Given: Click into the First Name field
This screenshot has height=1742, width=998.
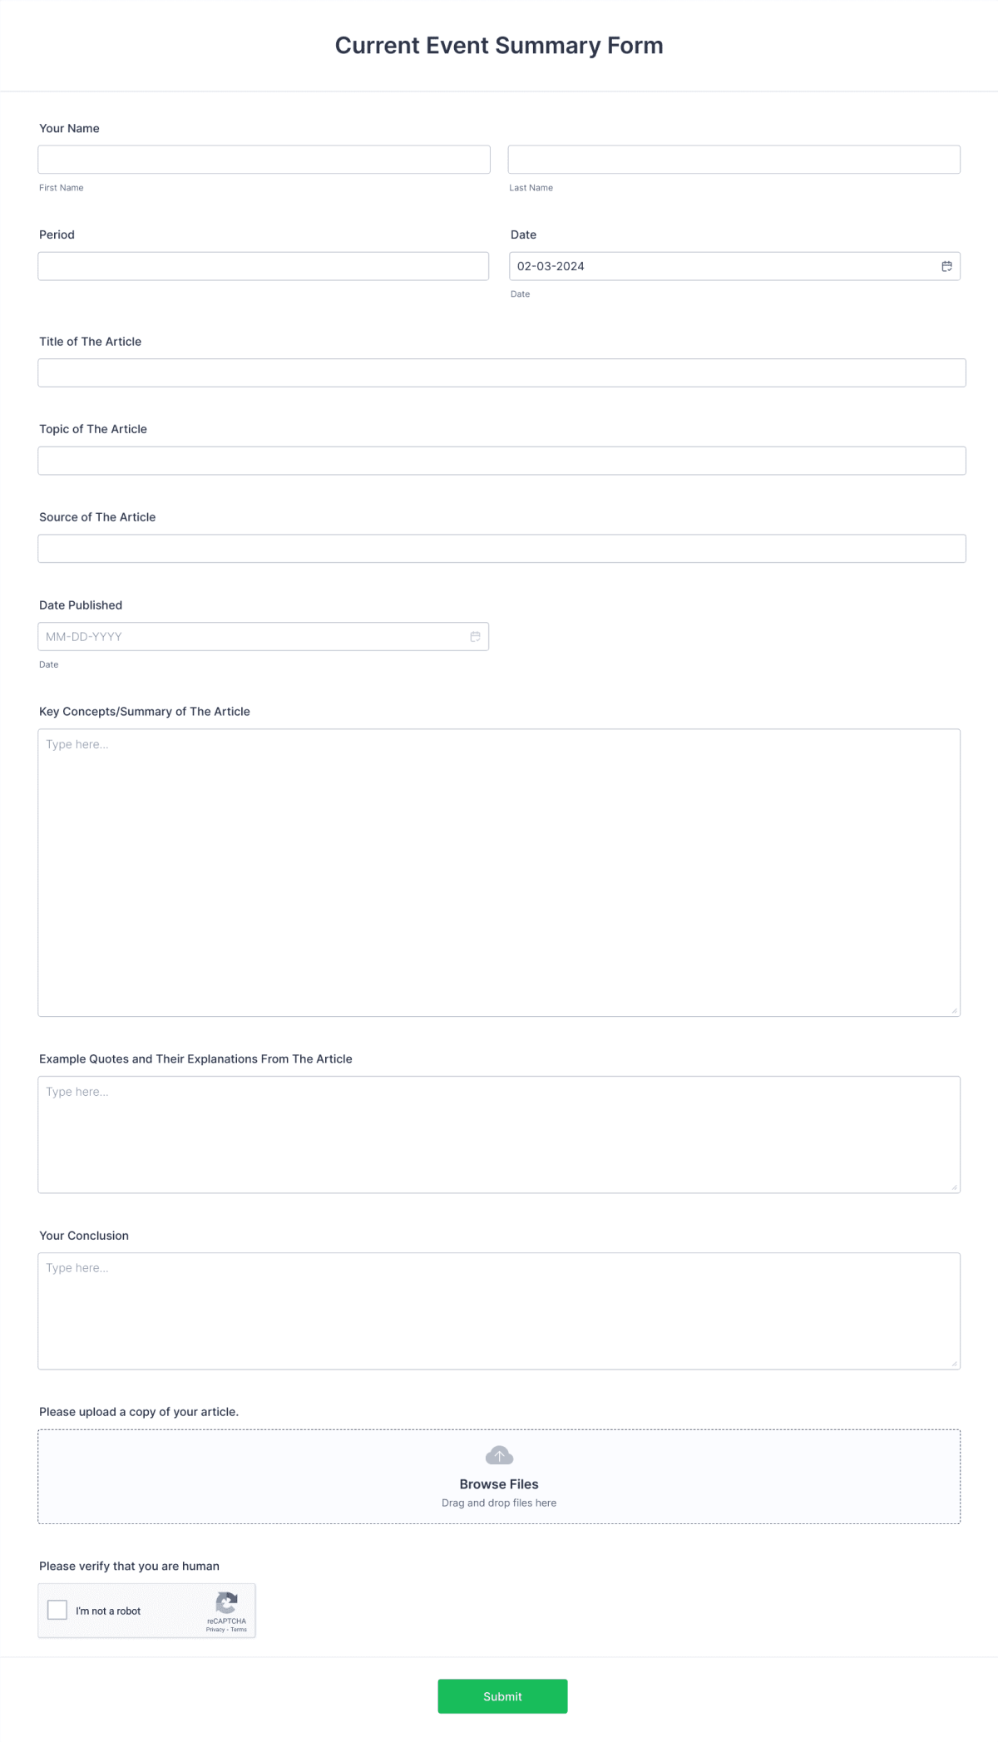Looking at the screenshot, I should pyautogui.click(x=263, y=159).
